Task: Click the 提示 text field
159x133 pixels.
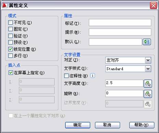Action: 120,32
